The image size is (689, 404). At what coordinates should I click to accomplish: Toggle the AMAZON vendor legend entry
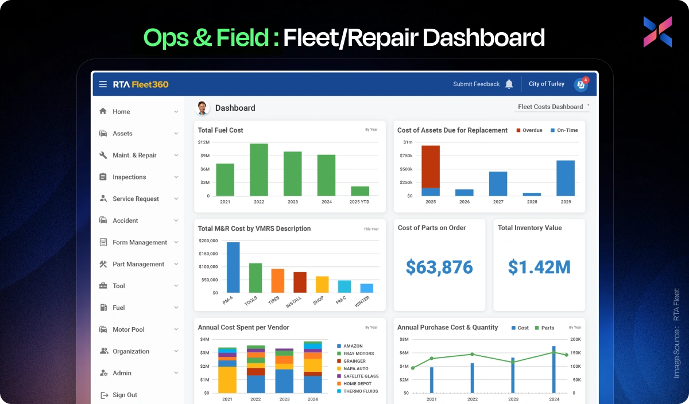click(x=350, y=346)
